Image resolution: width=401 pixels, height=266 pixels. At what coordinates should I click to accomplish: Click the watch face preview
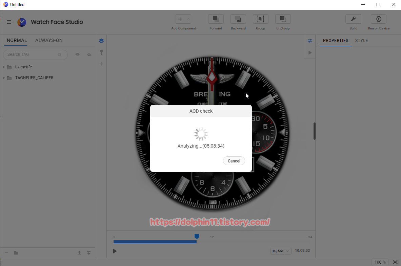tap(212, 133)
